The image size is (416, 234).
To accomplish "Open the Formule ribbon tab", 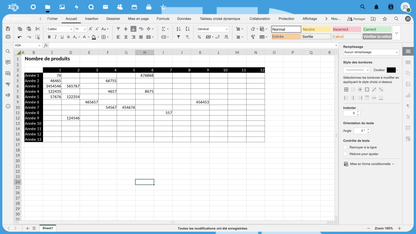I will pyautogui.click(x=163, y=19).
